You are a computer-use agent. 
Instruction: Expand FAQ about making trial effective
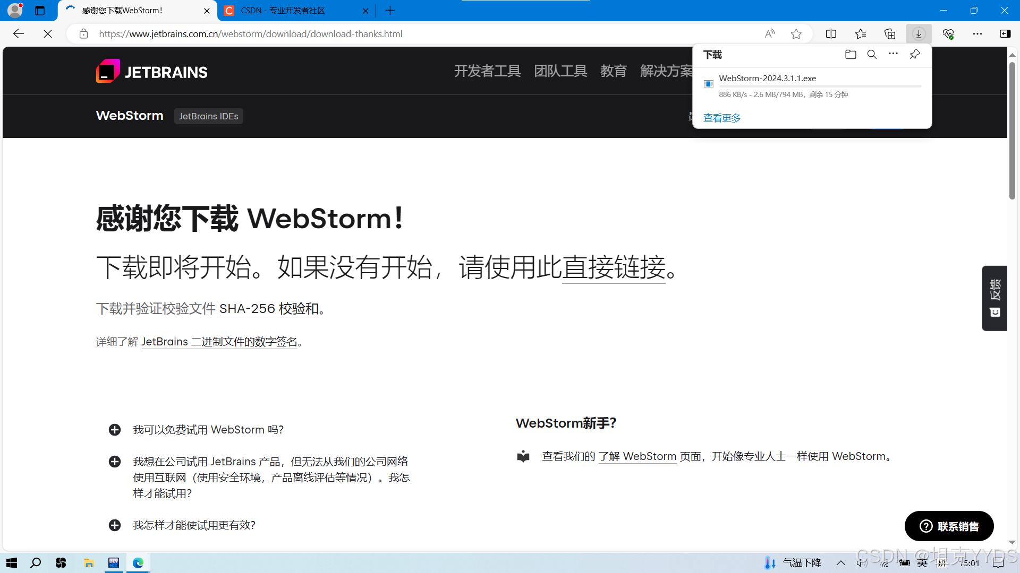pos(115,525)
